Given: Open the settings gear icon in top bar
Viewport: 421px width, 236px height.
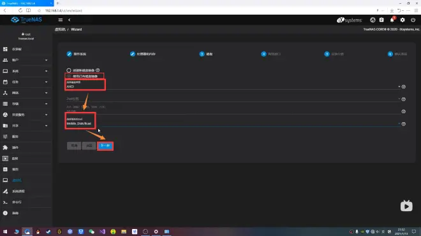Looking at the screenshot, I should (403, 20).
